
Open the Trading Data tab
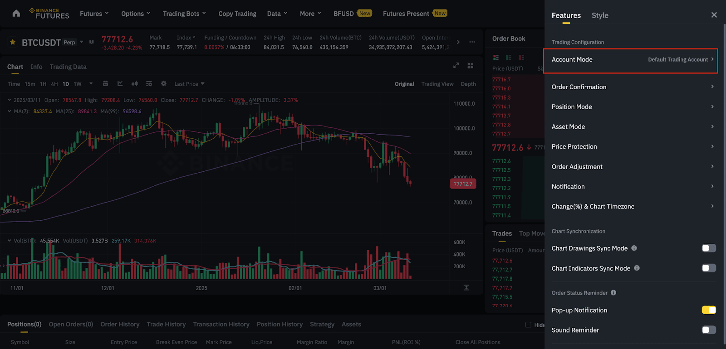click(x=68, y=67)
